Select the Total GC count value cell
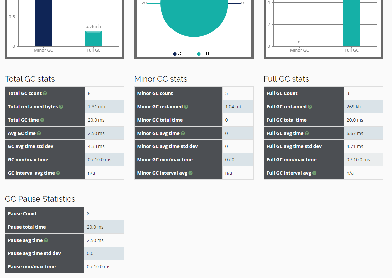The image size is (392, 278). (104, 93)
